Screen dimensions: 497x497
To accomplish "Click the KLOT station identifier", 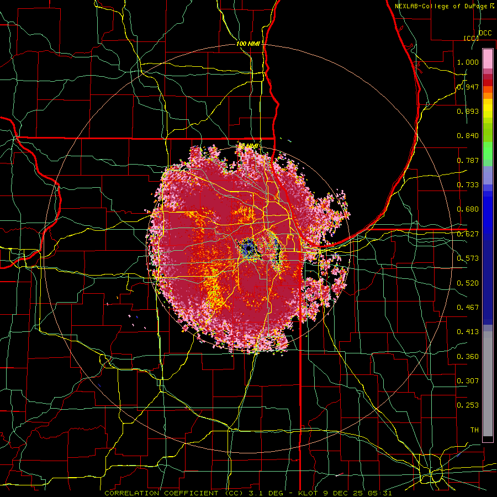I will [x=309, y=493].
